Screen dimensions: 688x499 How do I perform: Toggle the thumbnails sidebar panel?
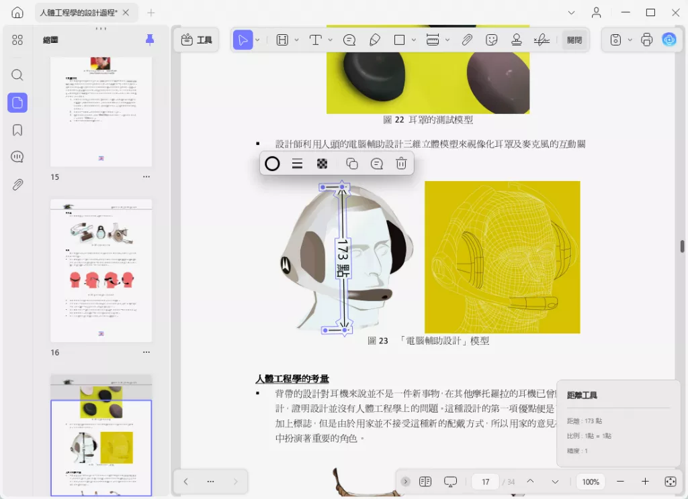click(x=17, y=103)
